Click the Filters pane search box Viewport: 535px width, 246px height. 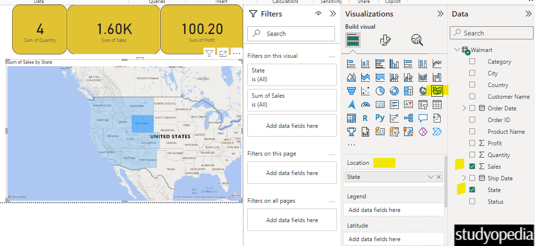(x=291, y=34)
